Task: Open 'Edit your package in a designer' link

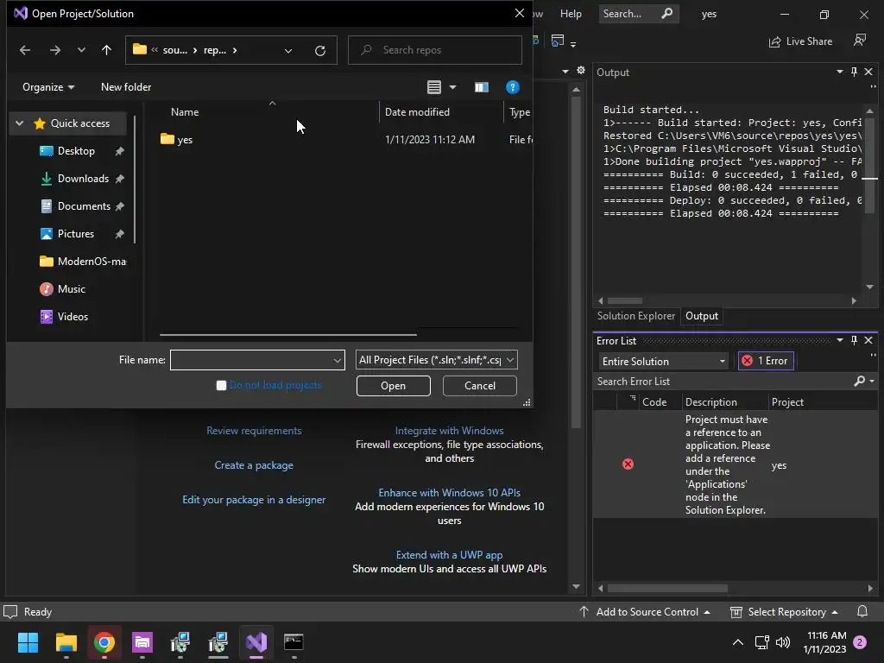Action: (x=254, y=500)
